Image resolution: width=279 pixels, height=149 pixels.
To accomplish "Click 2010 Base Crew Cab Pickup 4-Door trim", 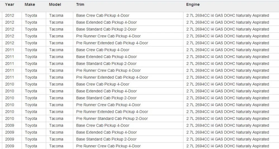I will pos(103,84).
